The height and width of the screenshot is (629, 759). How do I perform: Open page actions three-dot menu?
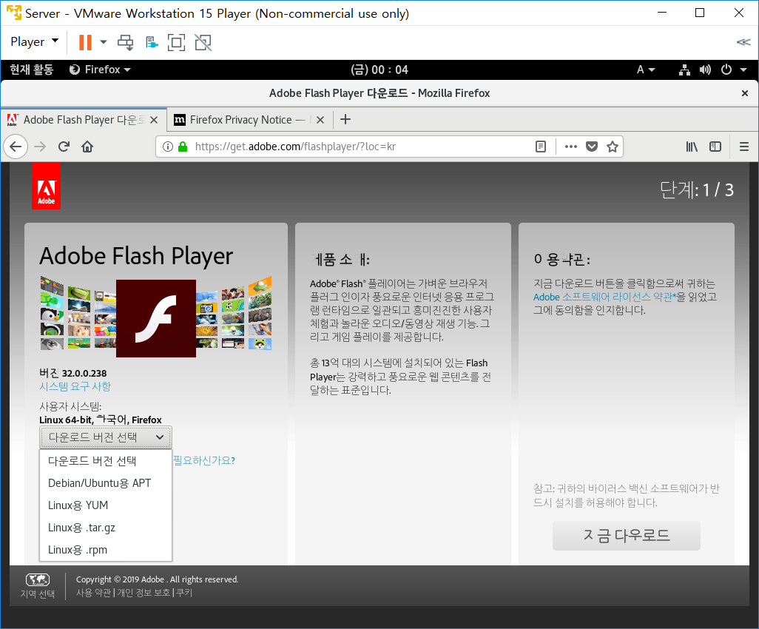coord(570,147)
